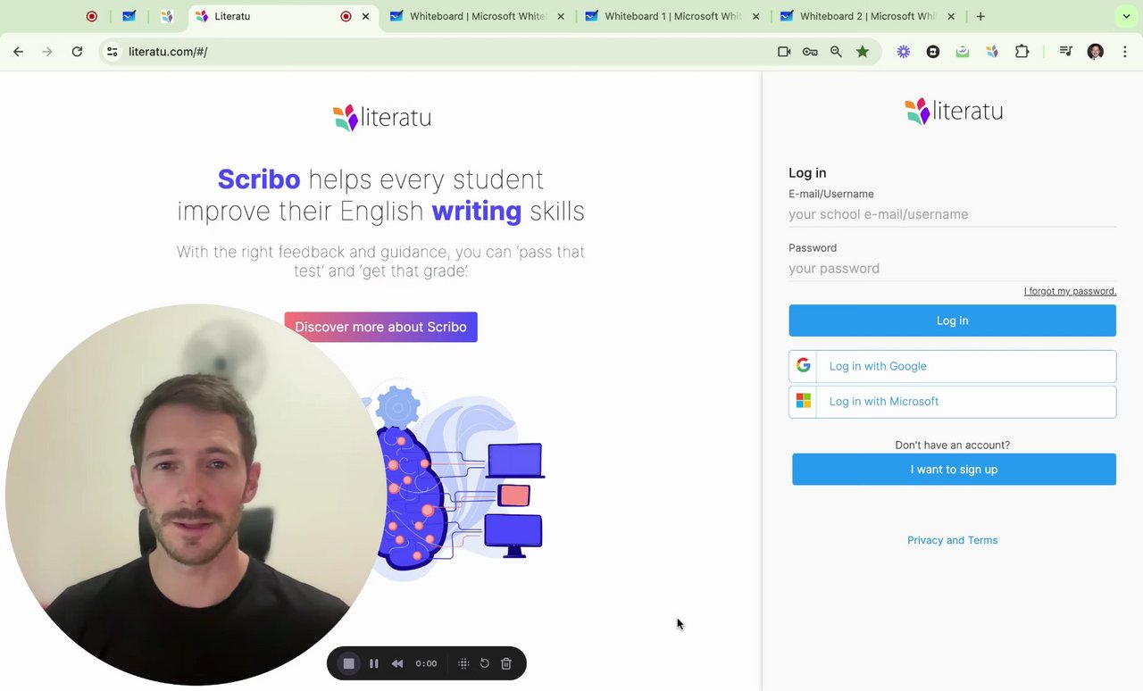Restart the recording with the circular arrow

tap(485, 663)
